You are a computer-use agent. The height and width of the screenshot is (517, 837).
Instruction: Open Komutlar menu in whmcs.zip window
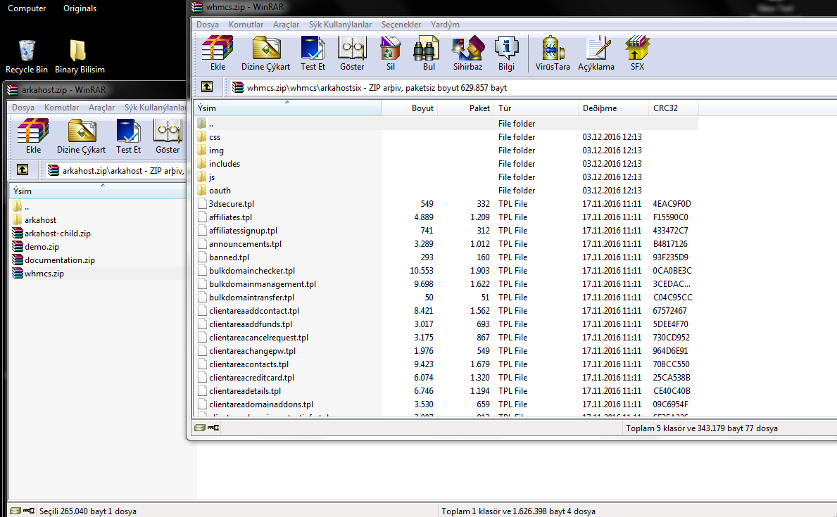pyautogui.click(x=246, y=25)
